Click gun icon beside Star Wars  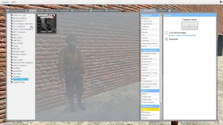(x=11, y=74)
